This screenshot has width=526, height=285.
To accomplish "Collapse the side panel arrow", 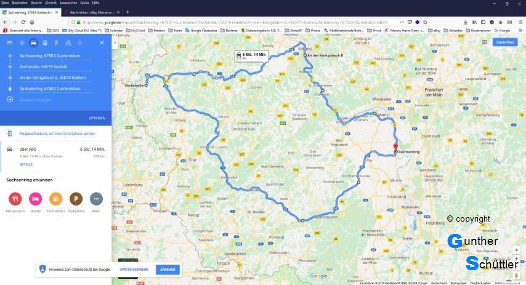I will 115,42.
